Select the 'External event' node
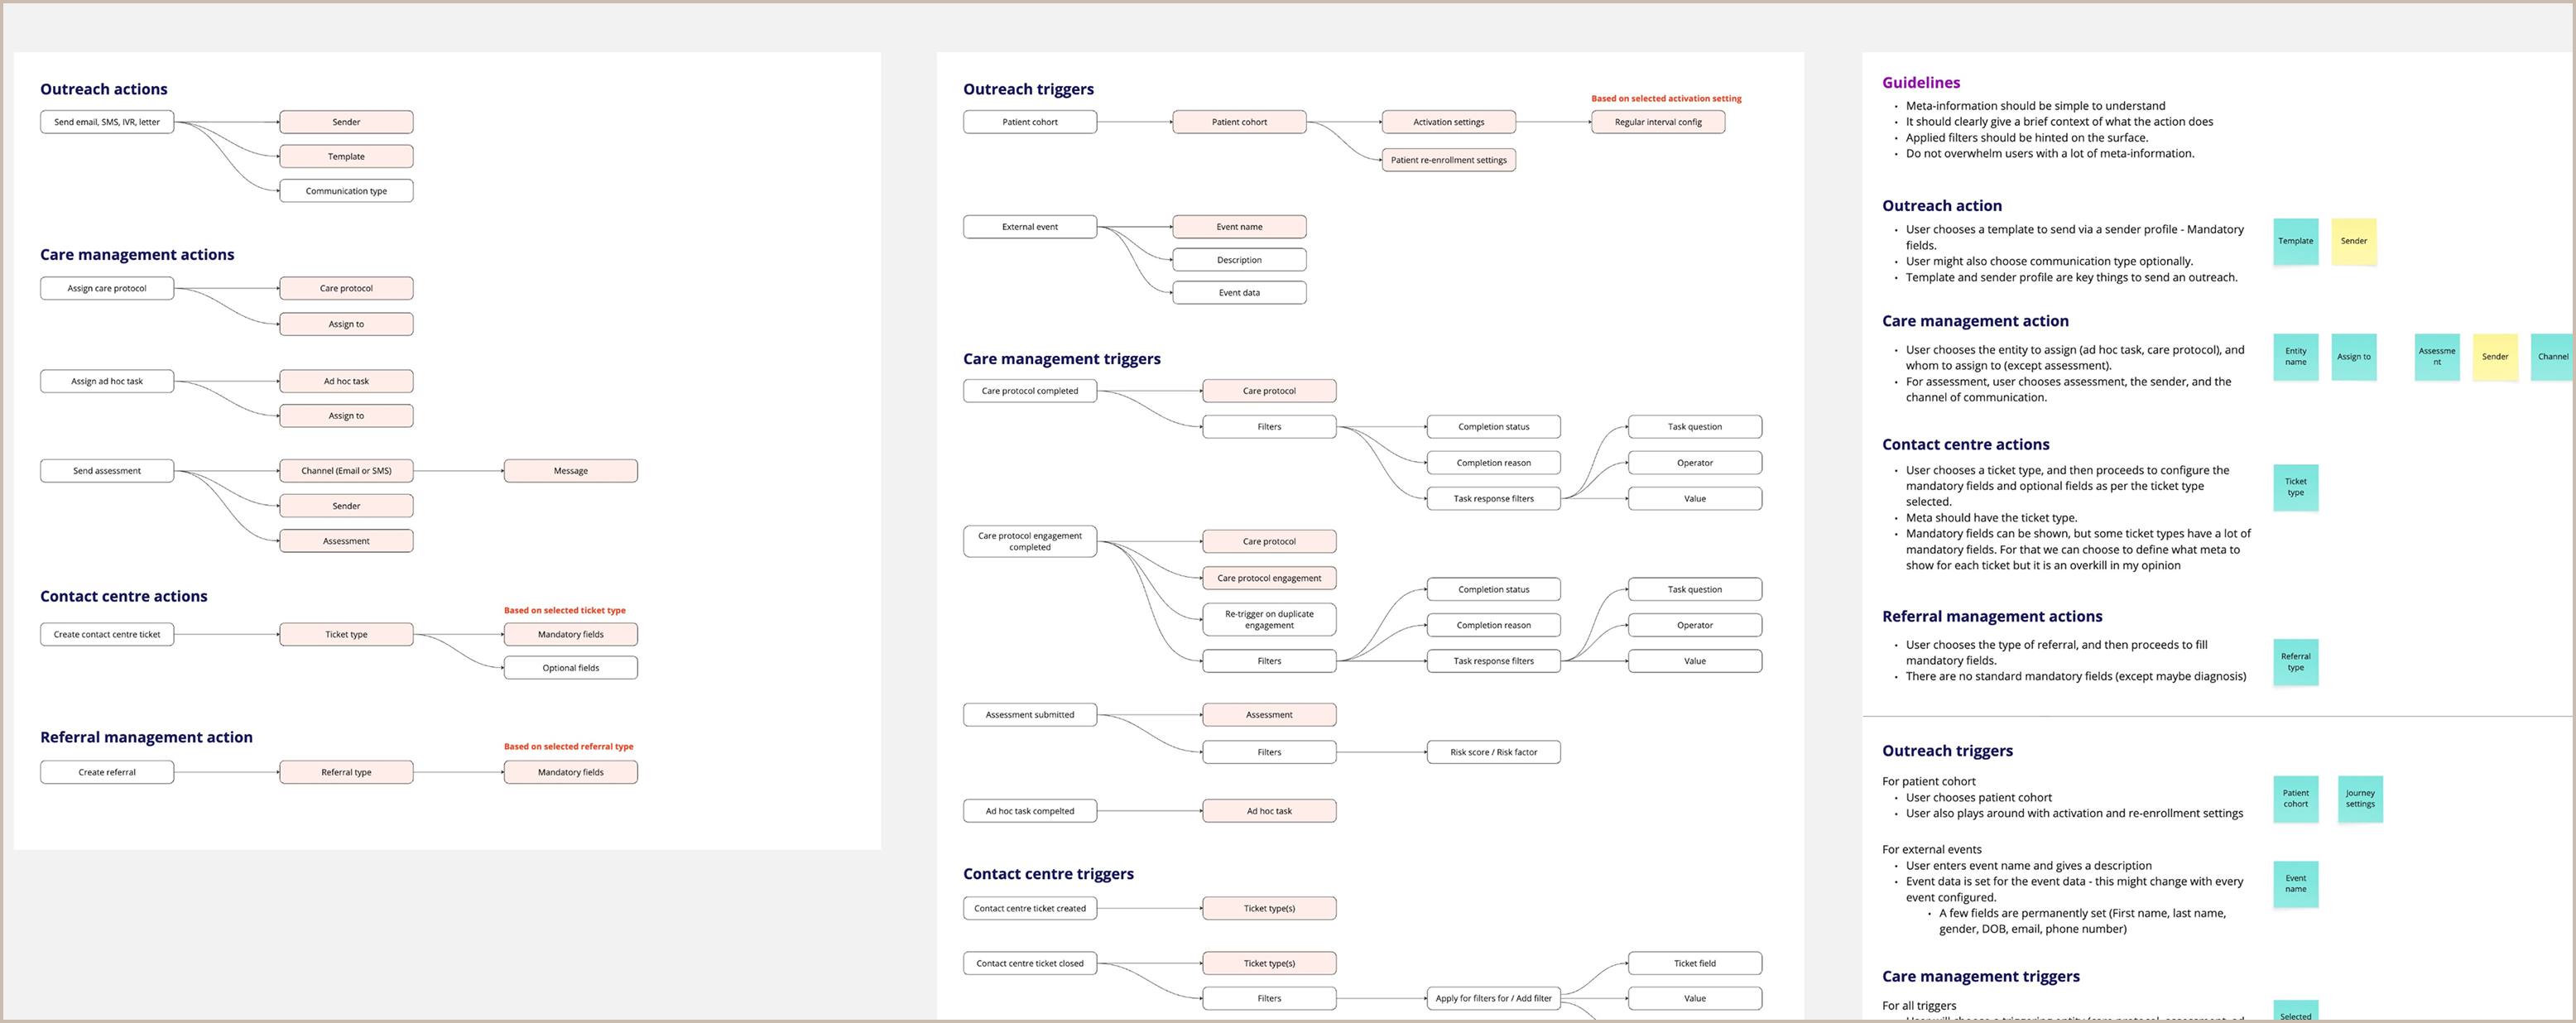2576x1023 pixels. click(x=1030, y=227)
